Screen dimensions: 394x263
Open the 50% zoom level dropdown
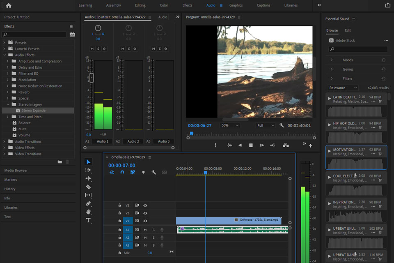(230, 125)
